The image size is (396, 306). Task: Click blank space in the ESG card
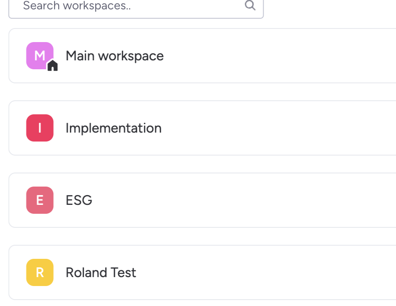pyautogui.click(x=253, y=200)
